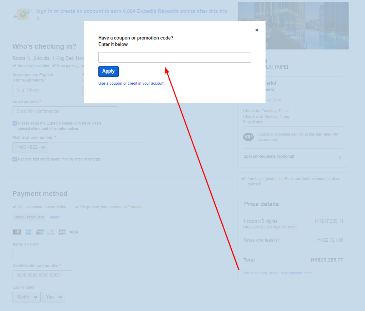Image resolution: width=365 pixels, height=311 pixels.
Task: Open the sign in or create account link
Action: click(132, 11)
